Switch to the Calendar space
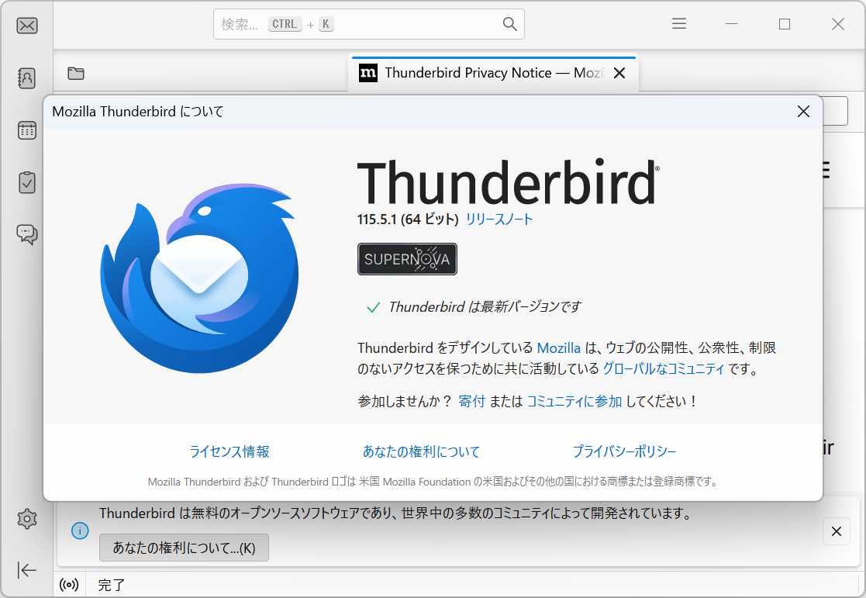 click(x=27, y=130)
